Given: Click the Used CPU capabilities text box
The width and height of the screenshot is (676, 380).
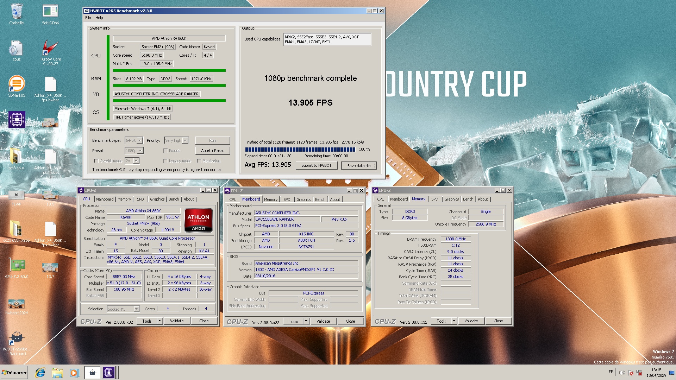Looking at the screenshot, I should (327, 39).
